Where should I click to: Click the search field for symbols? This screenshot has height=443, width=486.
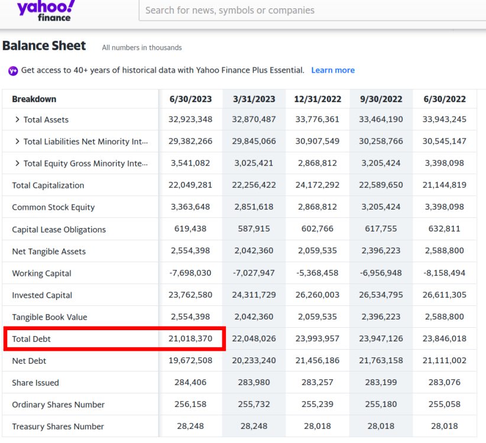pyautogui.click(x=312, y=10)
